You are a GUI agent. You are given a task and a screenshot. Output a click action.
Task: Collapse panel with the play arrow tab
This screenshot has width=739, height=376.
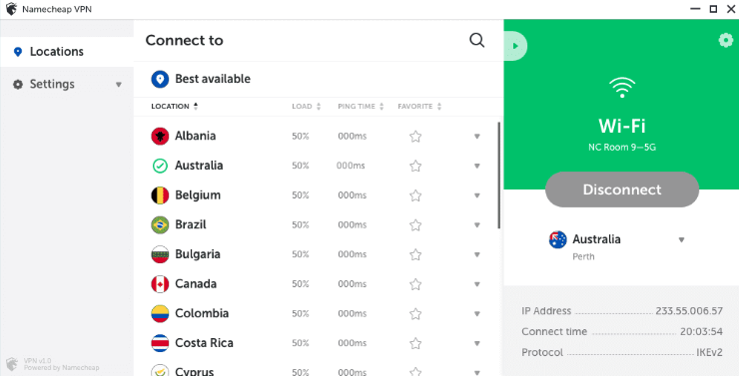coord(515,46)
